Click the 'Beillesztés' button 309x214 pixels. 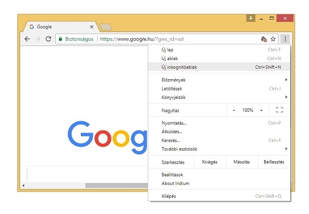[274, 162]
